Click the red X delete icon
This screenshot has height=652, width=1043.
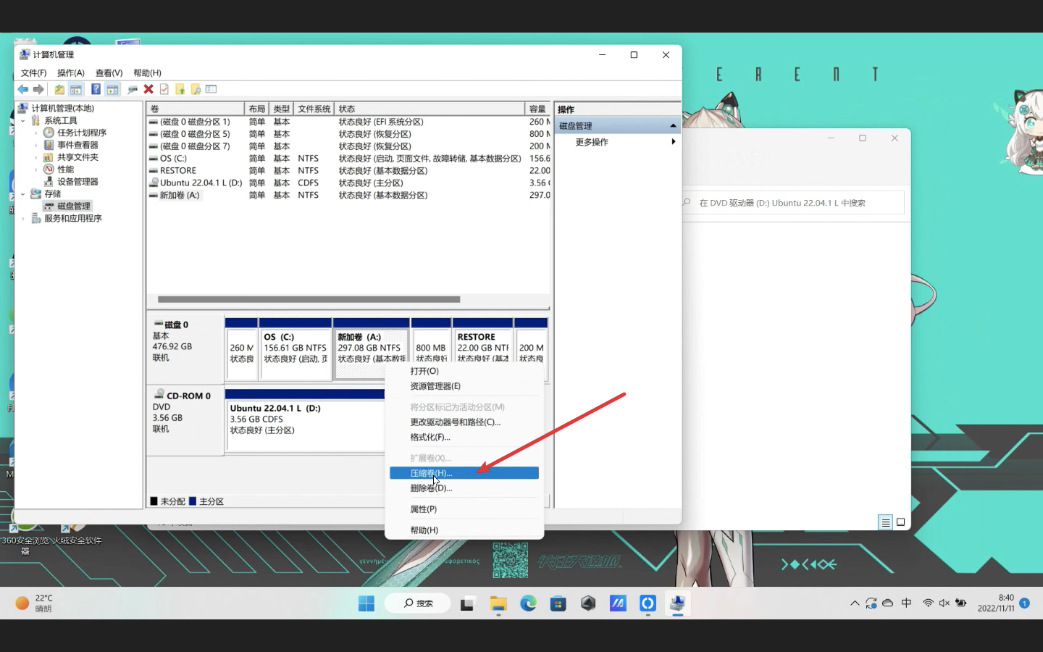tap(148, 89)
